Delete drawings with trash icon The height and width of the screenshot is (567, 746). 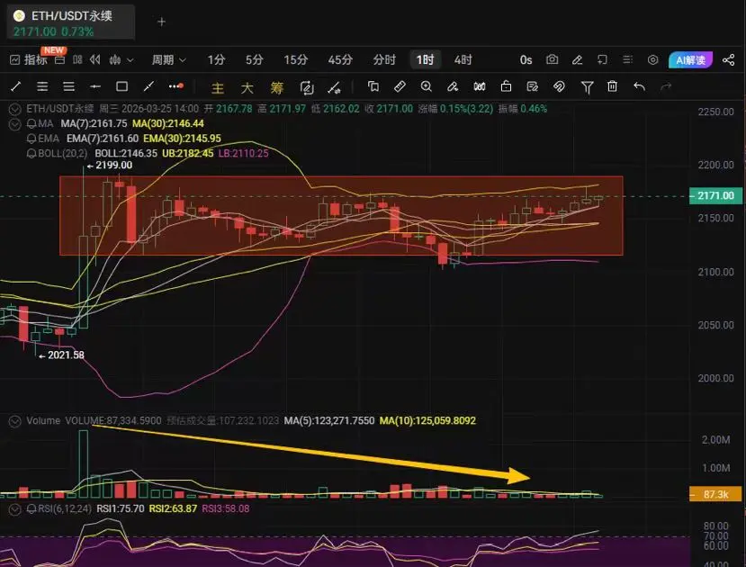tap(612, 86)
